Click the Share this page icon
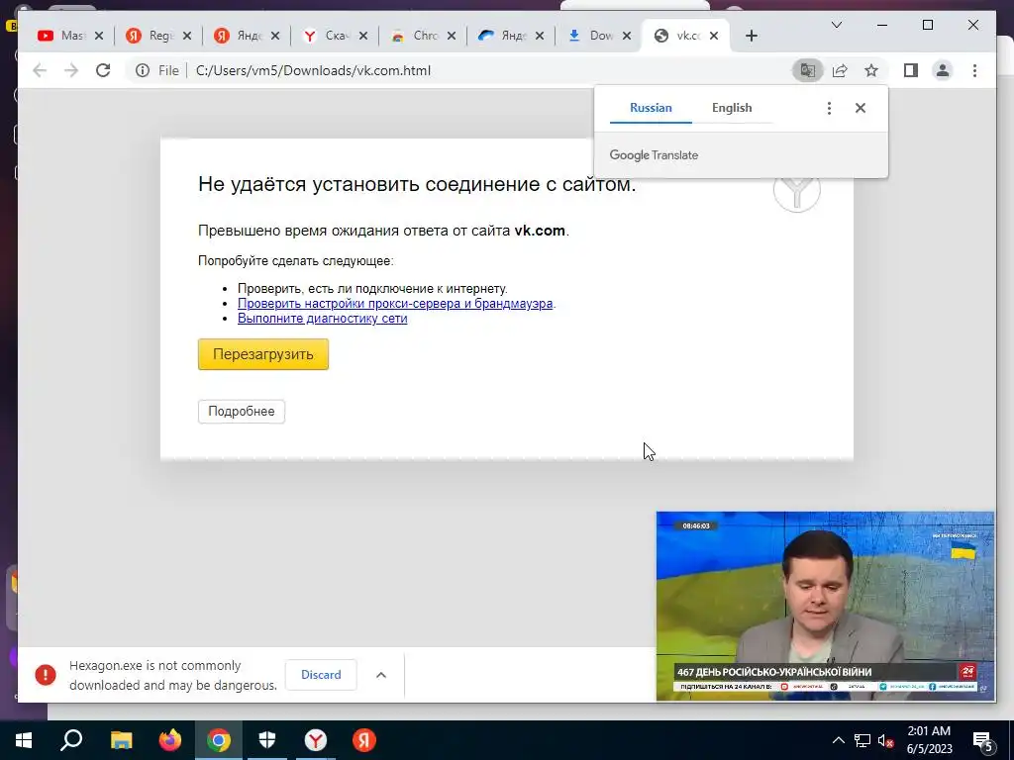Screen dimensions: 1014x760 coord(840,70)
